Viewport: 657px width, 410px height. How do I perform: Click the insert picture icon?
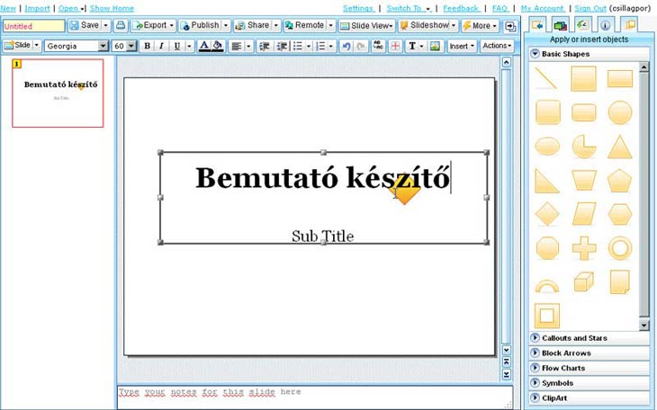point(435,46)
